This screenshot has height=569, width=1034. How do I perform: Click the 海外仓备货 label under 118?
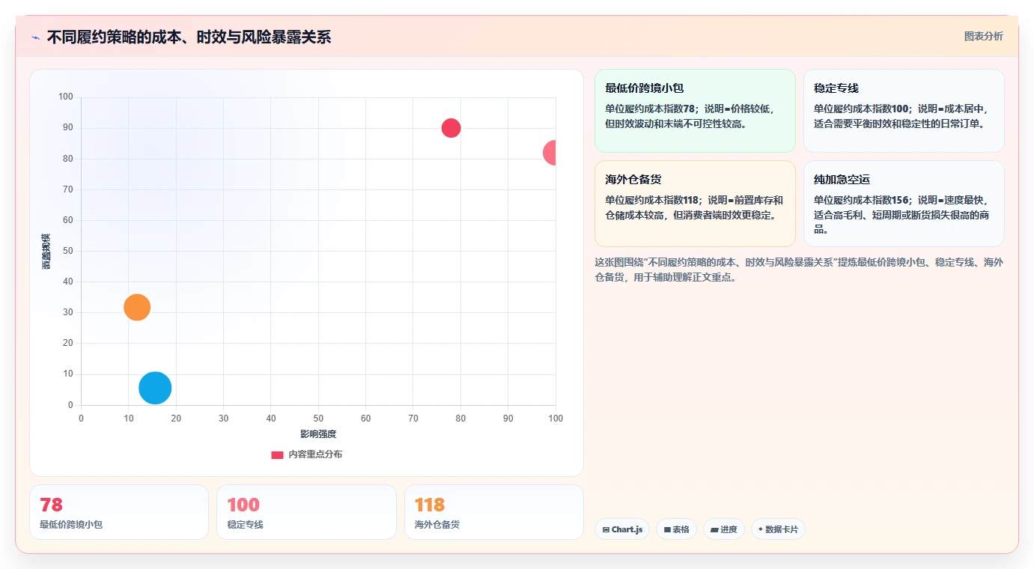point(437,525)
